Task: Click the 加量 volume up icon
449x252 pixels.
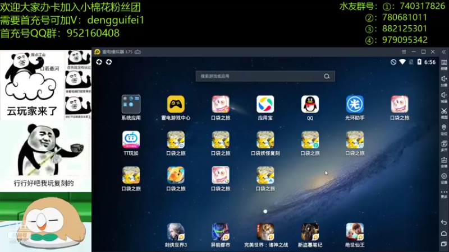Action: [444, 81]
